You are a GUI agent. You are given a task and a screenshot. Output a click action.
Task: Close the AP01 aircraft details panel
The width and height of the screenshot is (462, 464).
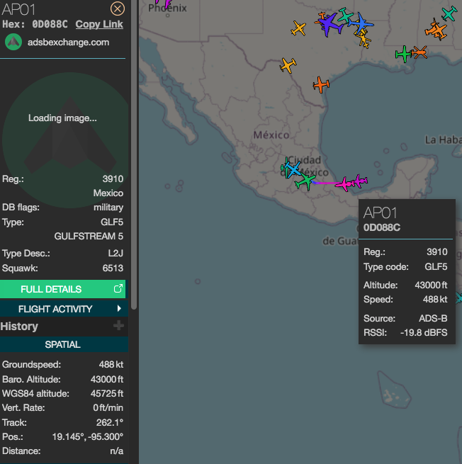(x=118, y=9)
